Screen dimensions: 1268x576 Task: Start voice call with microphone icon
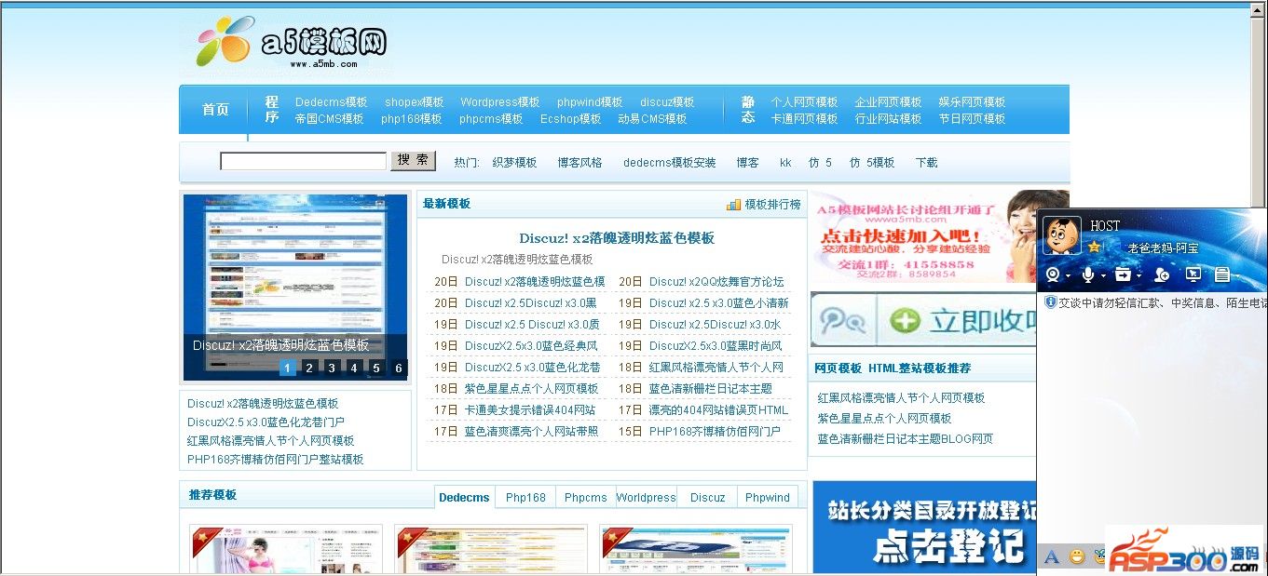coord(1087,275)
